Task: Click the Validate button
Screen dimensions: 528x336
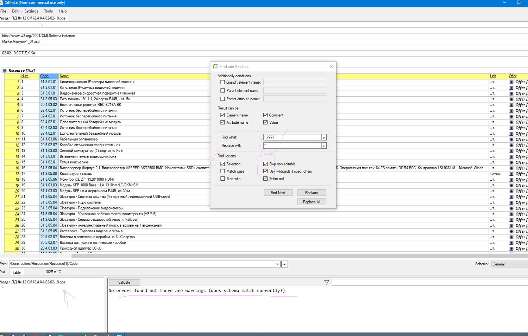Action: click(124, 283)
